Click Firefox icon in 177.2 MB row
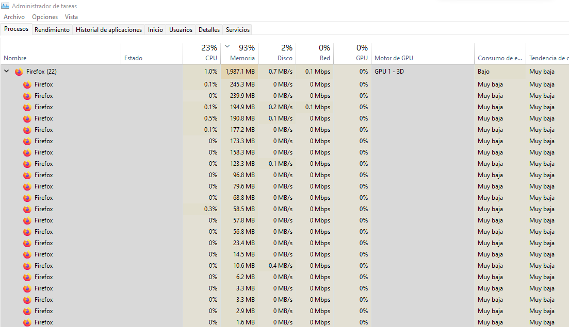The image size is (569, 327). coord(27,130)
